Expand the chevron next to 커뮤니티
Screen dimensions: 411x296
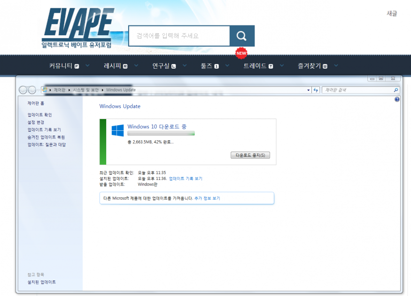[87, 65]
